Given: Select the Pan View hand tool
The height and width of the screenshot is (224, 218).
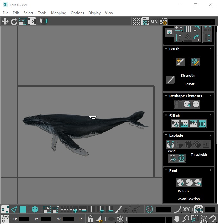Looking at the screenshot, I should pyautogui.click(x=177, y=219).
